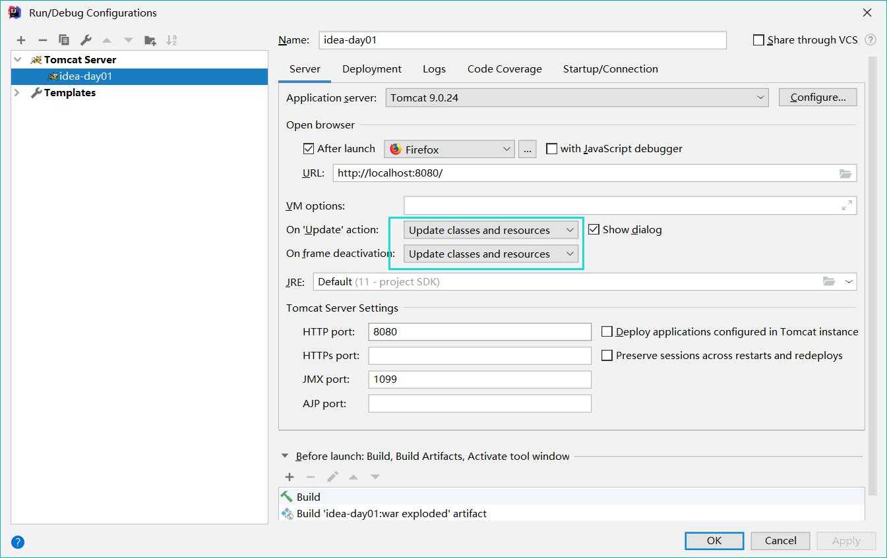Expand Templates tree node
This screenshot has width=887, height=558.
tap(18, 93)
